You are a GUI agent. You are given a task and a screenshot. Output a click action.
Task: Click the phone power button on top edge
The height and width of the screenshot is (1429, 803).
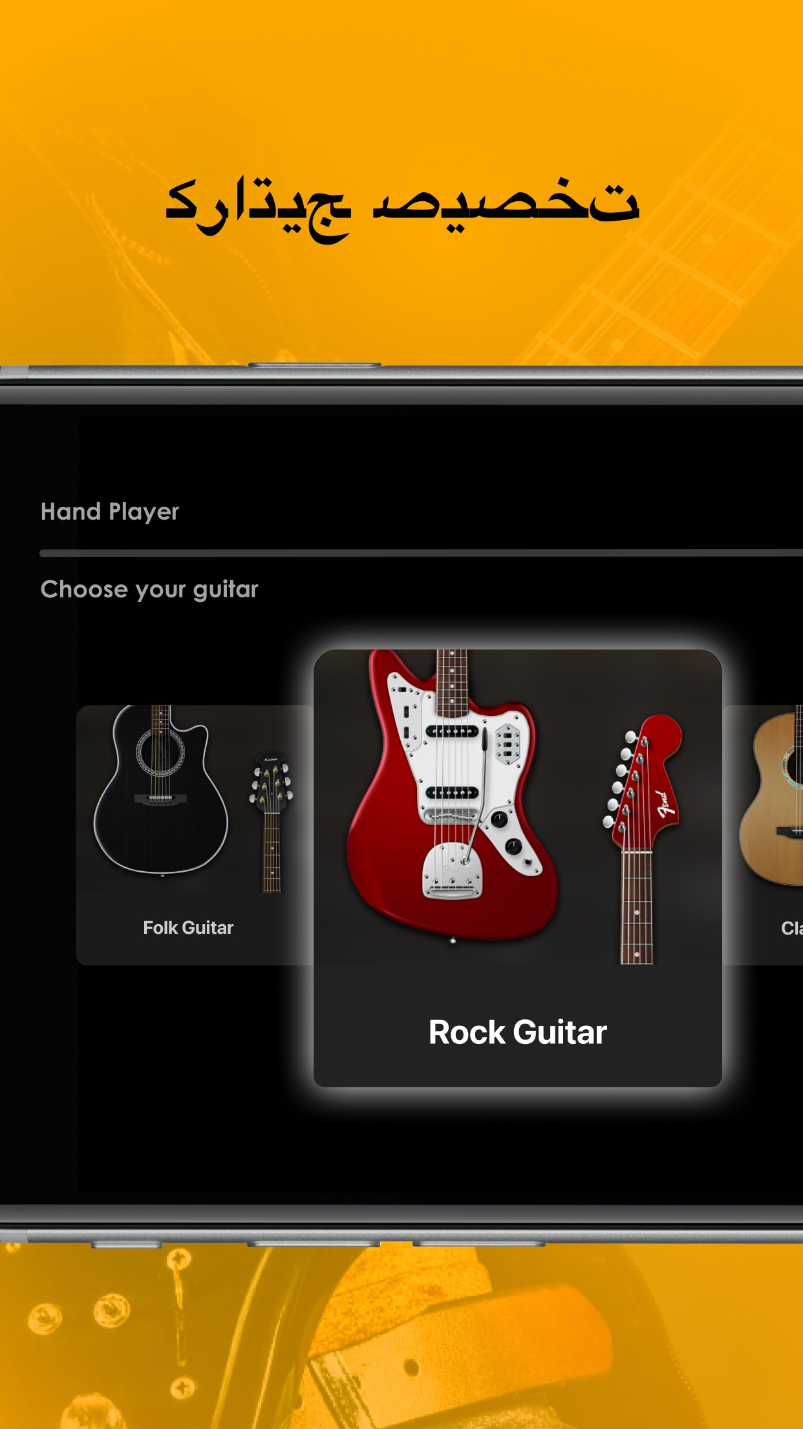[x=315, y=365]
